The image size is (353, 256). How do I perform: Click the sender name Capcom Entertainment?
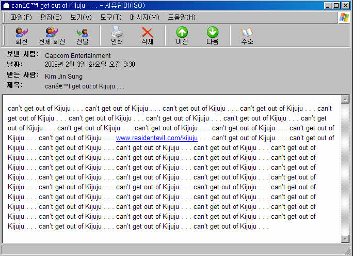click(x=77, y=55)
